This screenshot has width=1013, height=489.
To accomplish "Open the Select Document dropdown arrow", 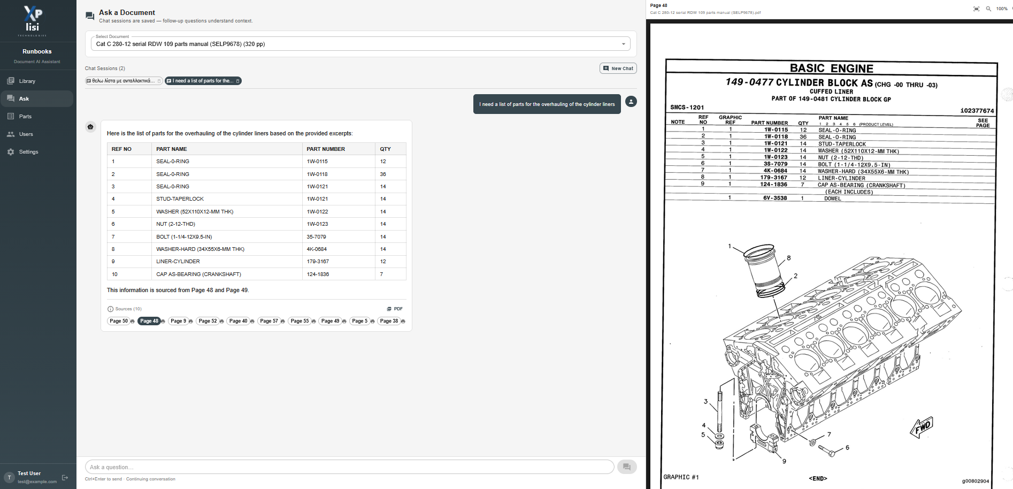I will click(623, 44).
